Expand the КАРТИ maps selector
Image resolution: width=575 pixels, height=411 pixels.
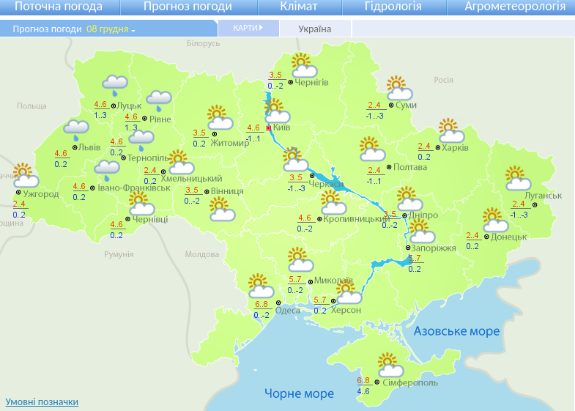point(249,28)
